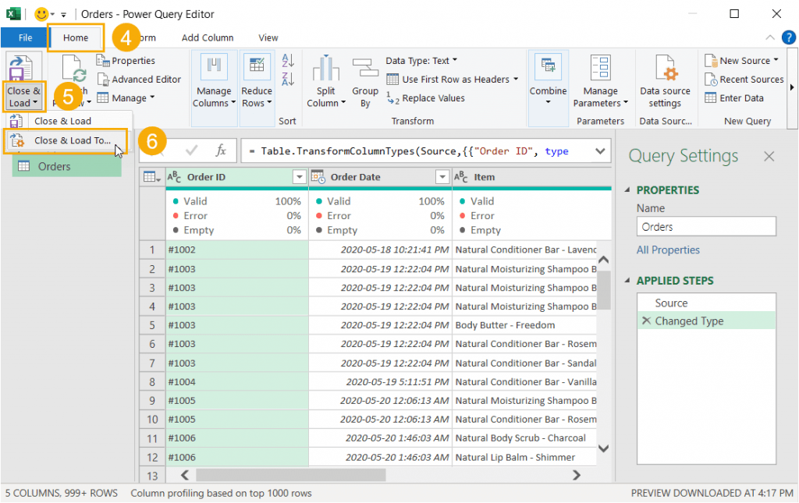This screenshot has height=503, width=799.
Task: Close the Query Settings pane
Action: point(769,156)
